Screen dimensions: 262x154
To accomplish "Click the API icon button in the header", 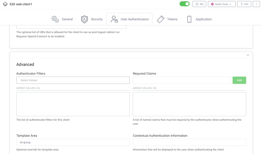I will click(199, 4).
